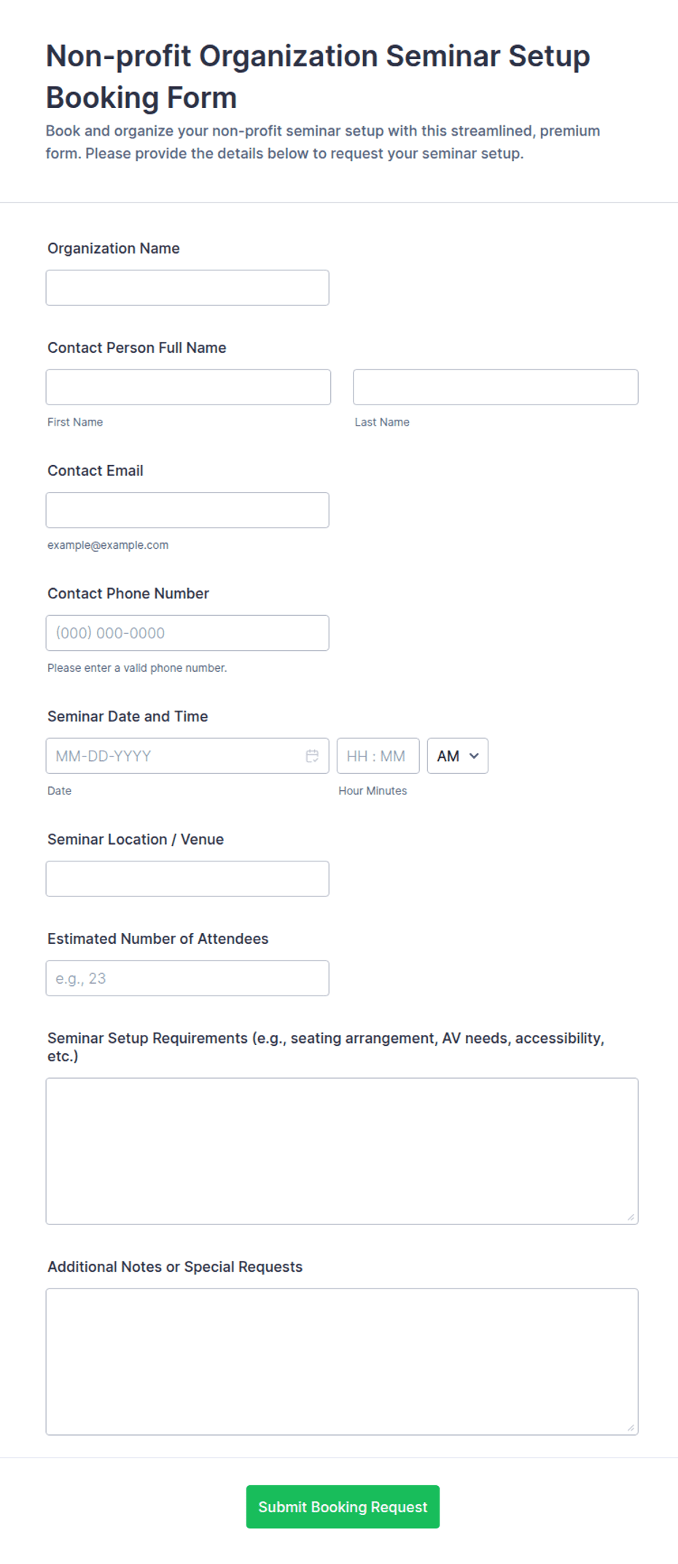Focus the Last Name text box
678x1564 pixels.
tap(496, 387)
